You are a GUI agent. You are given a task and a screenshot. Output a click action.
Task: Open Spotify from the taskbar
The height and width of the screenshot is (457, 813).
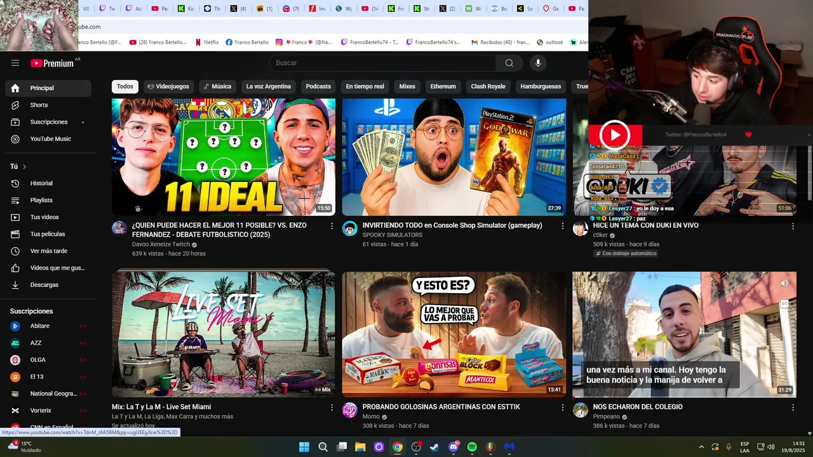[x=472, y=447]
